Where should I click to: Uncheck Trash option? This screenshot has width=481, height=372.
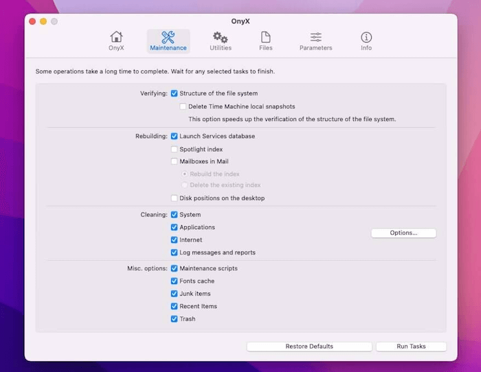point(175,318)
